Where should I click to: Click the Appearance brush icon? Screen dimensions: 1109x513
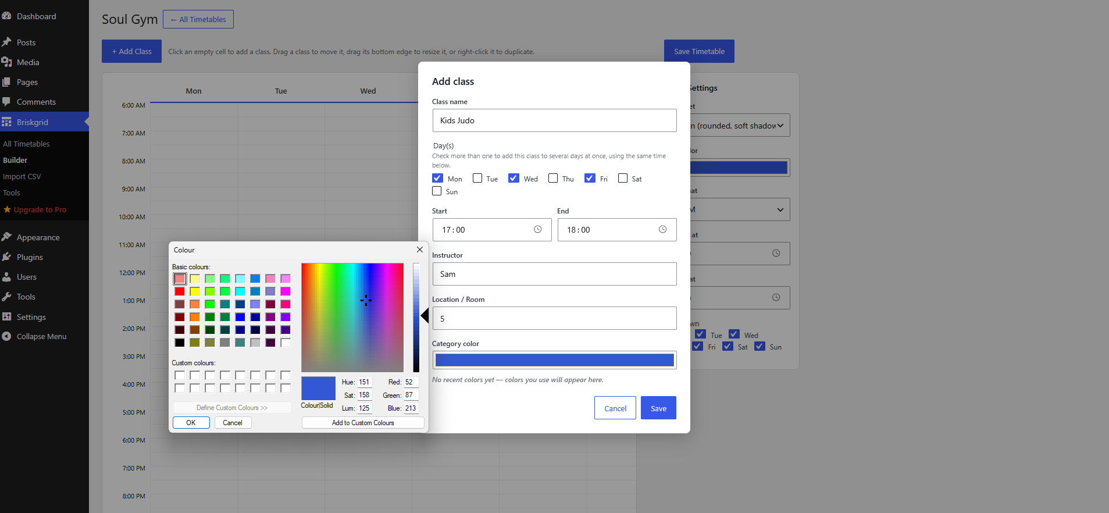tap(6, 237)
